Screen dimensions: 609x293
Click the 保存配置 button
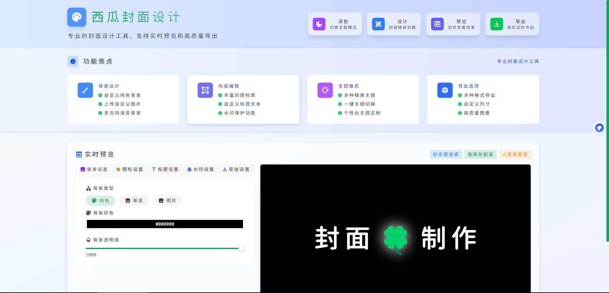(x=481, y=154)
